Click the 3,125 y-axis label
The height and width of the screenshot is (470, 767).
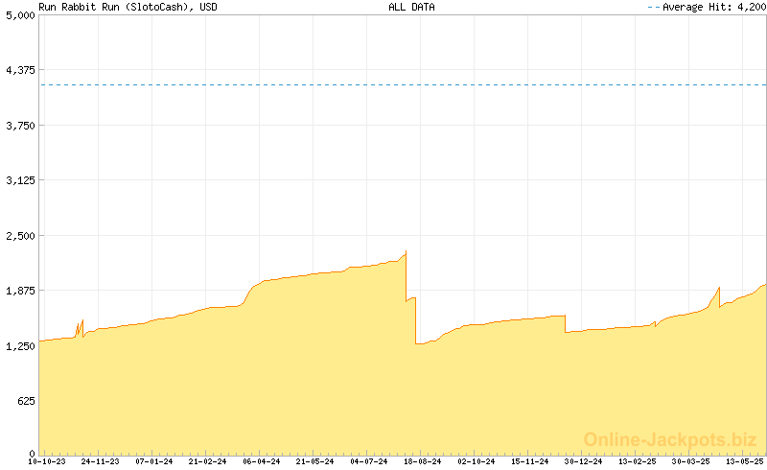(x=19, y=180)
